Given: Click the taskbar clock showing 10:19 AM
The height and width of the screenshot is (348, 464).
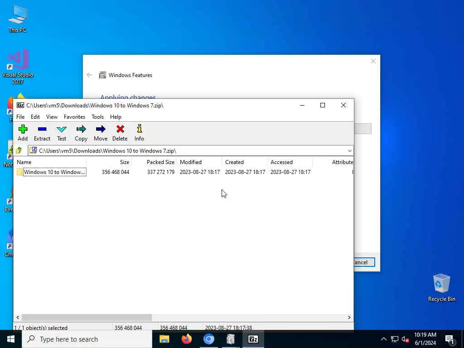Looking at the screenshot, I should click(x=425, y=339).
